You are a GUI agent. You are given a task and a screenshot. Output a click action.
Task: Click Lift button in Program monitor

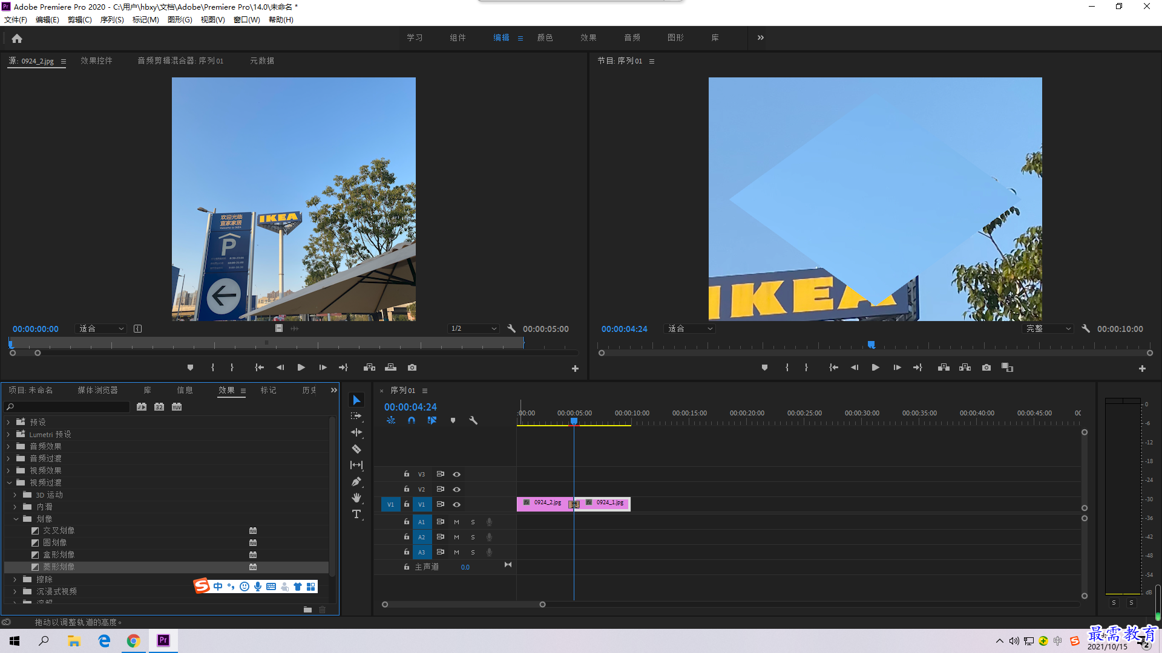[x=944, y=368]
